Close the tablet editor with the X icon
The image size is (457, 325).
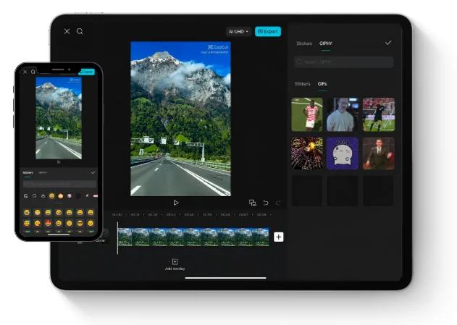coord(67,31)
